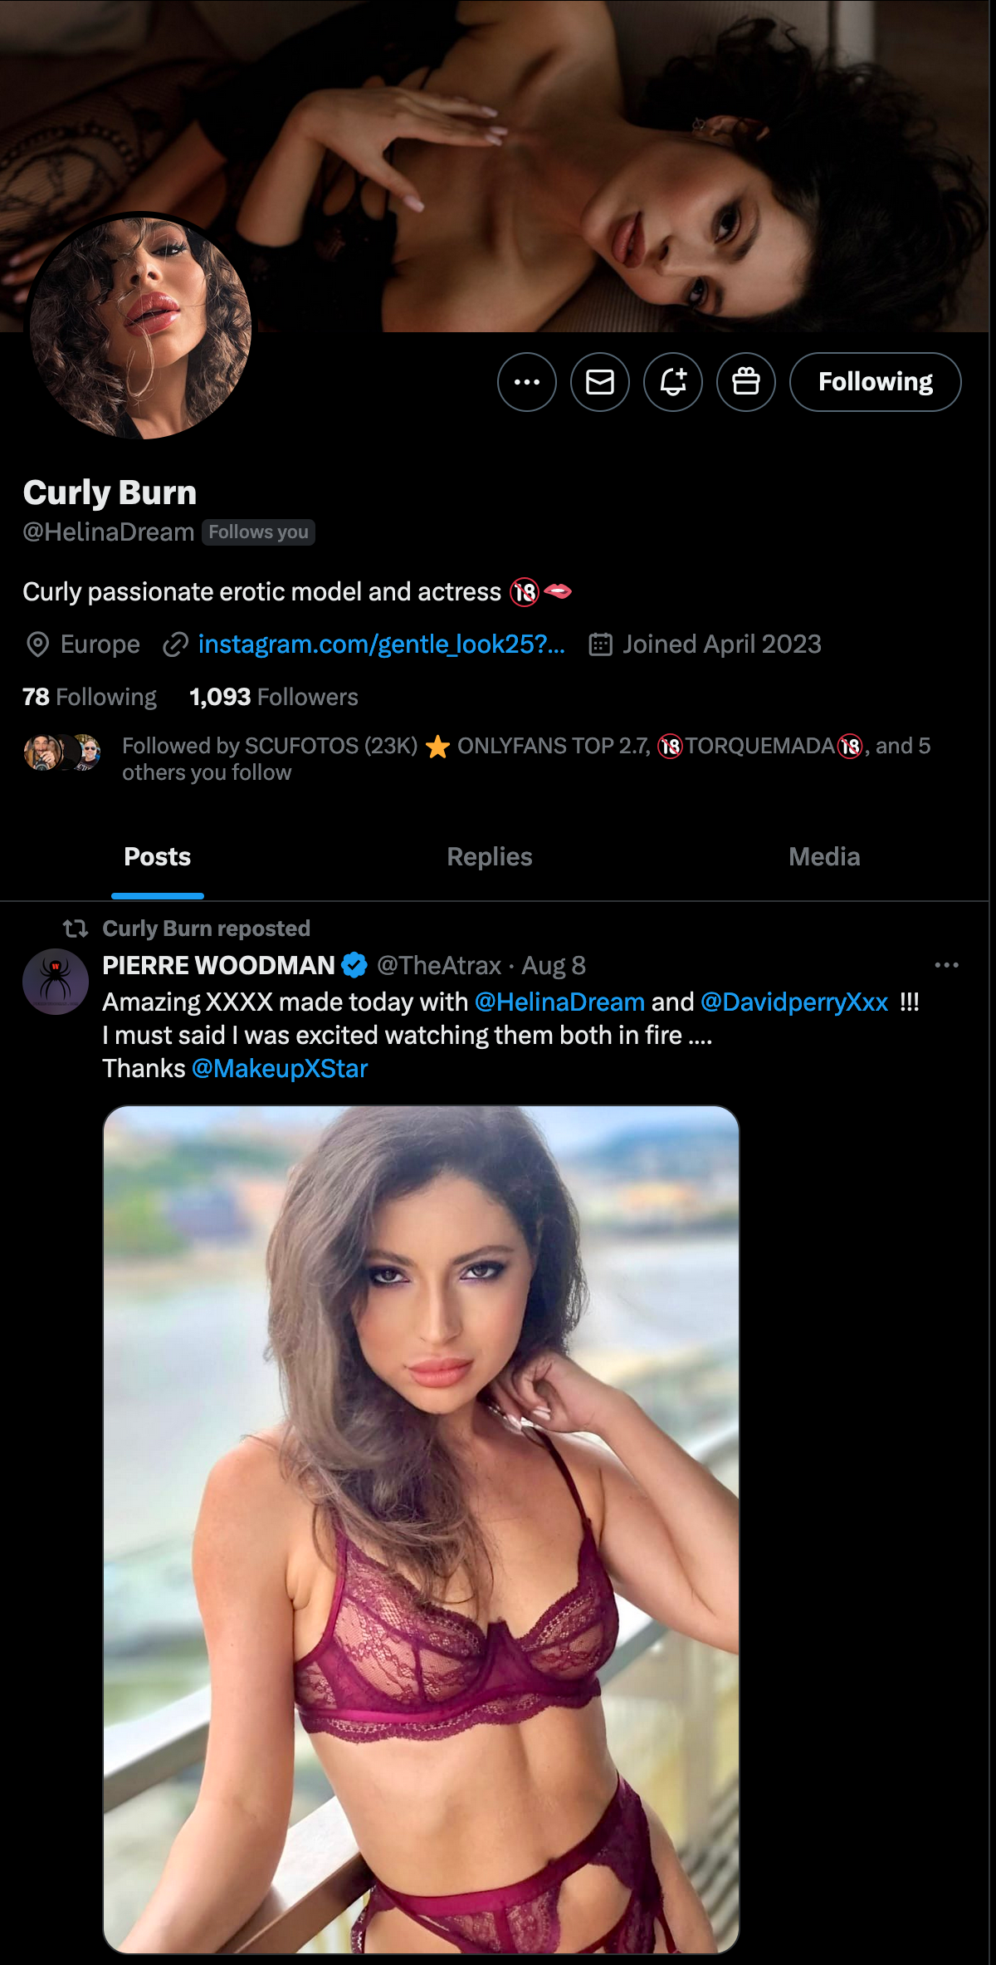Click the @HelinaDream mention in the post

click(559, 1002)
